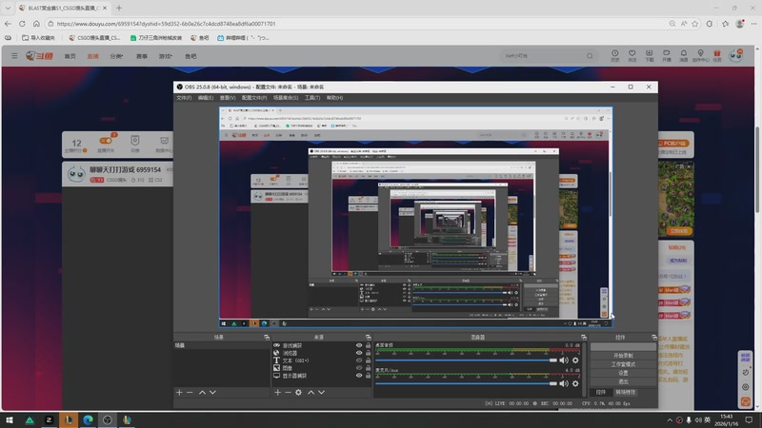This screenshot has width=762, height=428.
Task: Open Douyu 关注 follow icon
Action: coord(632,55)
